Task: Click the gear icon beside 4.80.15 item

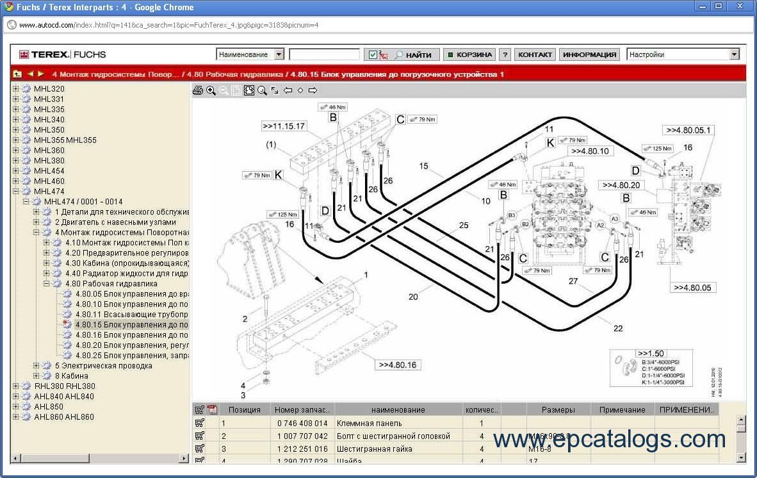Action: [x=67, y=324]
